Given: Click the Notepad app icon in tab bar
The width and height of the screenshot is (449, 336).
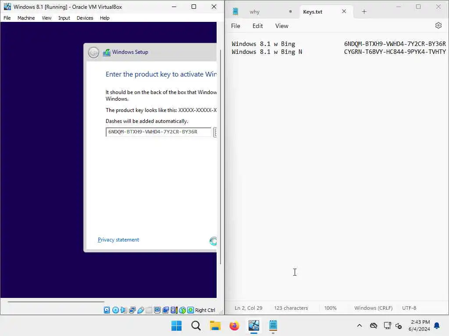Looking at the screenshot, I should click(235, 11).
